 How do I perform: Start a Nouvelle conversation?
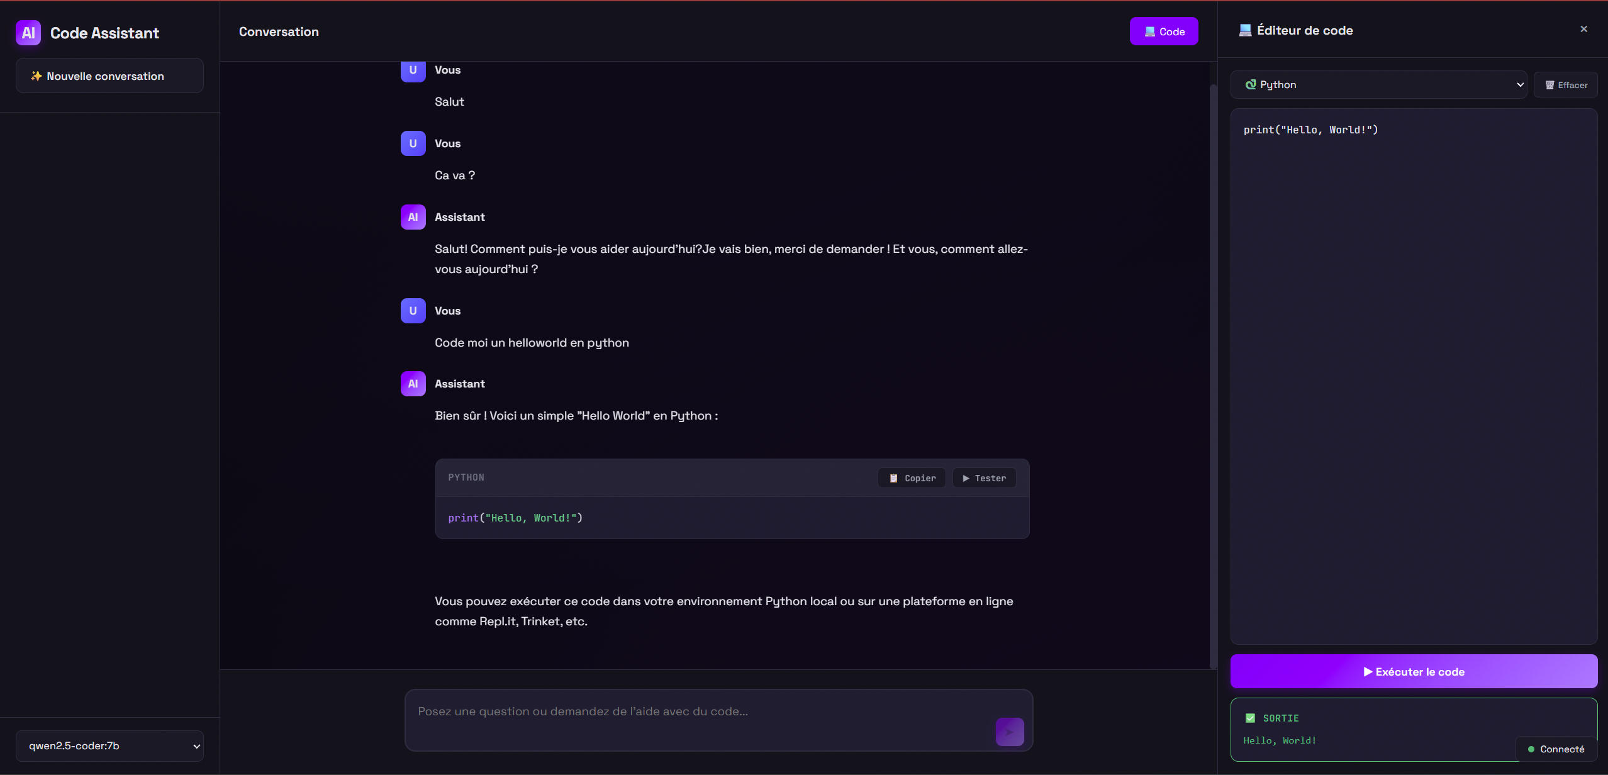pos(109,76)
